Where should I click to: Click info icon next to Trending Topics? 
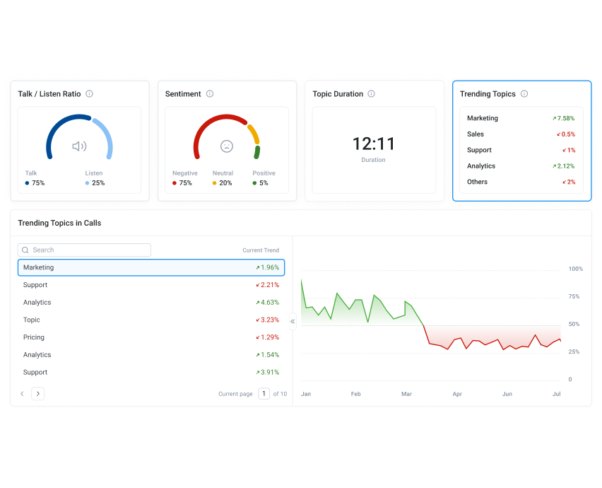pos(524,94)
